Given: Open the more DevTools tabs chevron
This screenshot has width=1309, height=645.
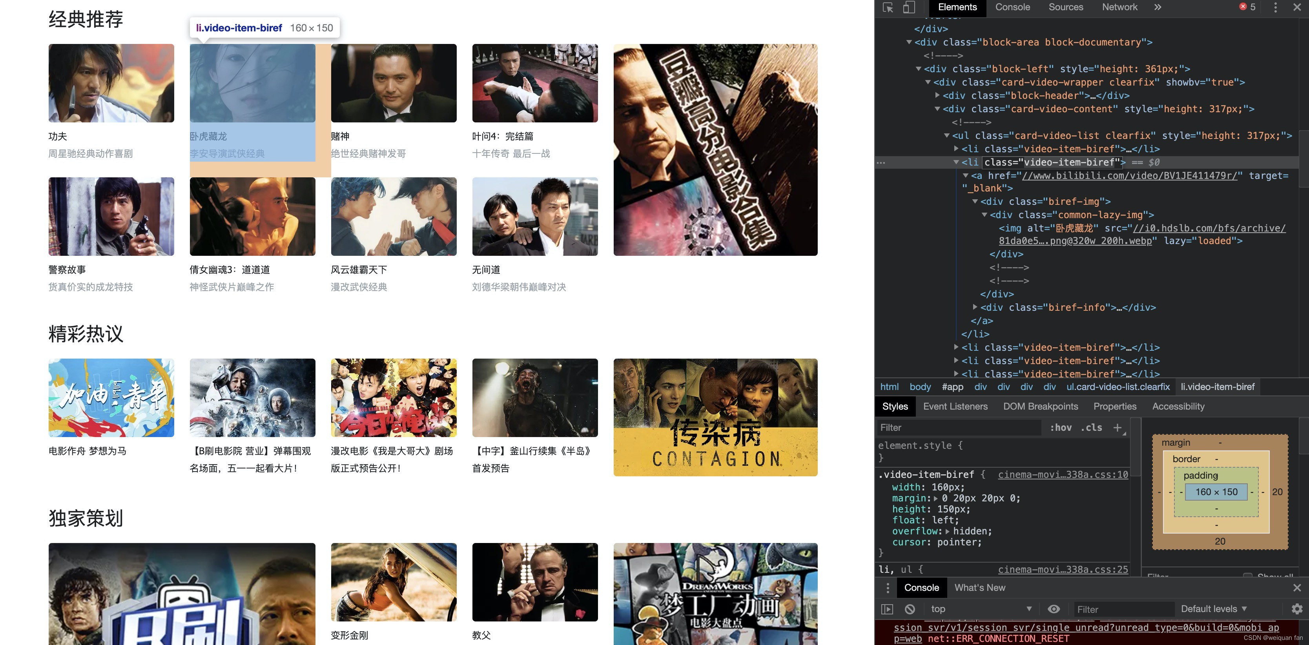Looking at the screenshot, I should (x=1157, y=7).
